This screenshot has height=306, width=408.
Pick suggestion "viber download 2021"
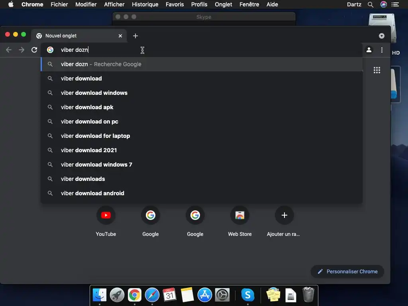(x=202, y=150)
